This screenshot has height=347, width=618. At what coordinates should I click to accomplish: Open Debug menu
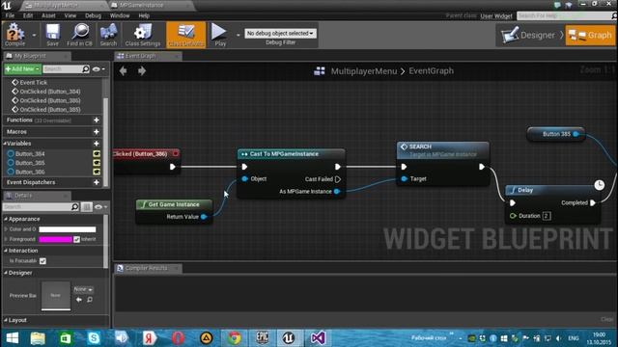tap(93, 15)
